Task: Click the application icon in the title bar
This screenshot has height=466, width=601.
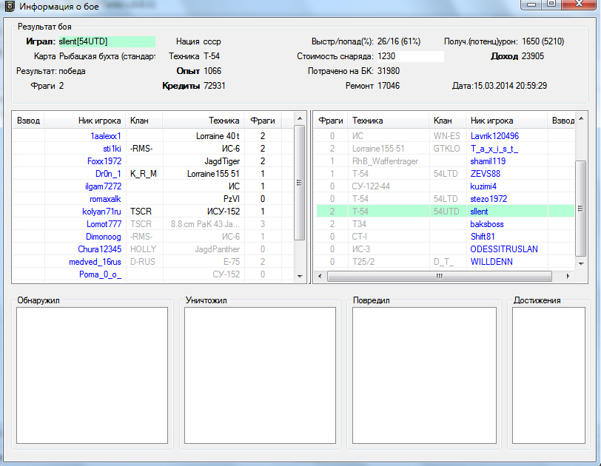Action: click(10, 6)
